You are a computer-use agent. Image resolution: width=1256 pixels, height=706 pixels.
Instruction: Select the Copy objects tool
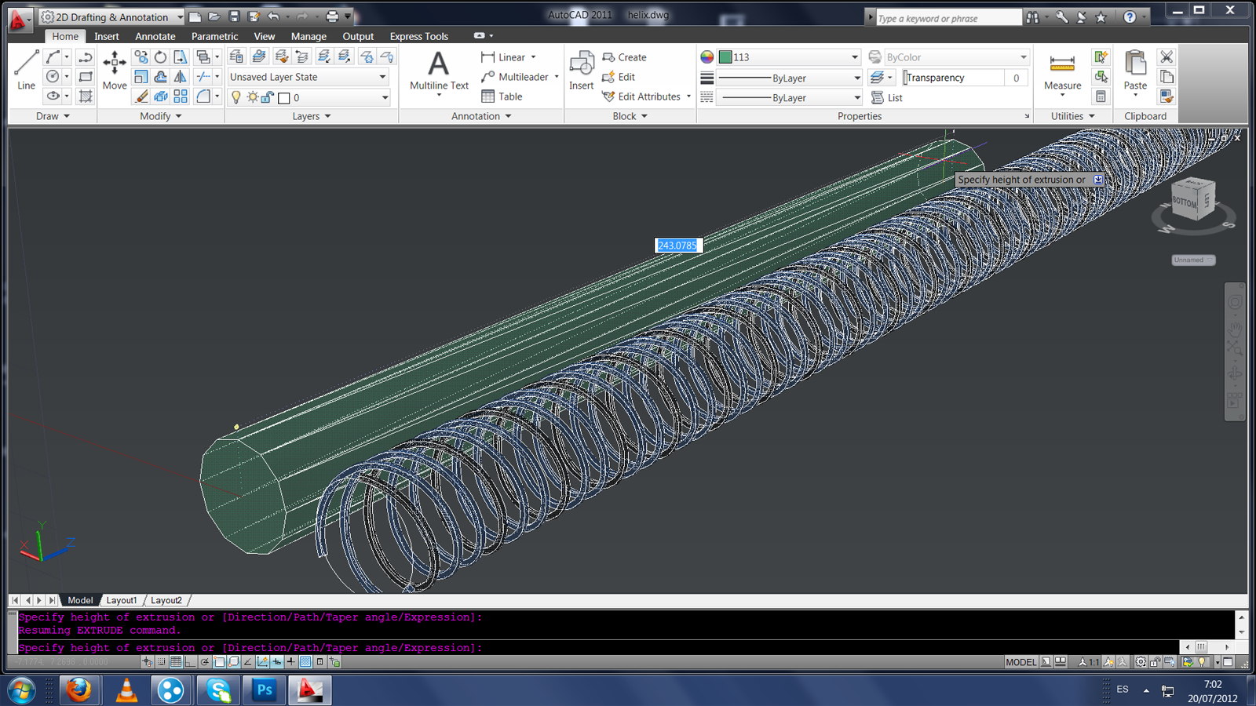pyautogui.click(x=141, y=57)
